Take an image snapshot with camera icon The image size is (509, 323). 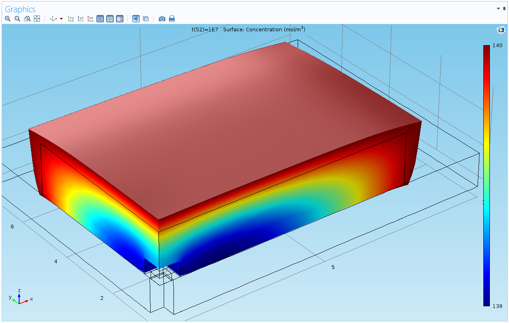(162, 19)
